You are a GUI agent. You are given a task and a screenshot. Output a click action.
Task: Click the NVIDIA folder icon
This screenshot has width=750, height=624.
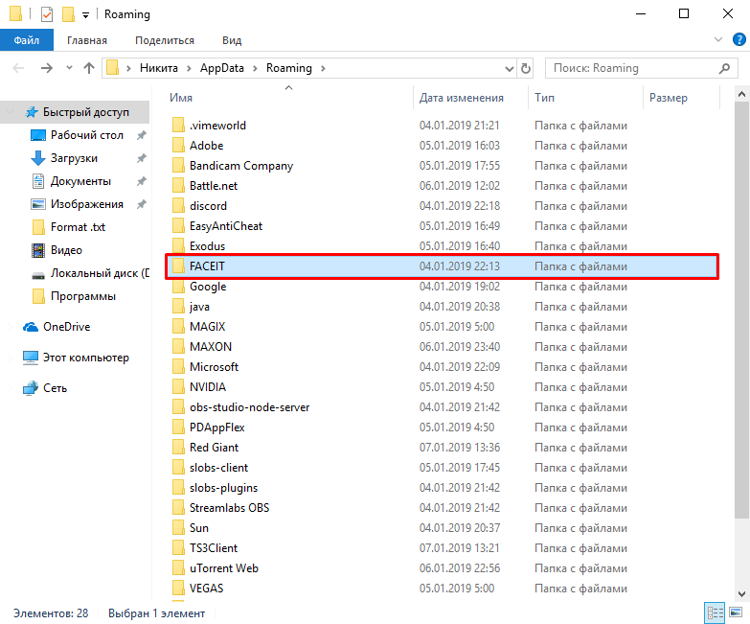[178, 386]
